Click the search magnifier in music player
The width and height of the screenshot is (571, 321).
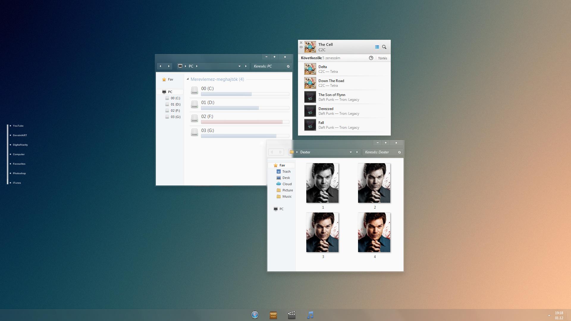(384, 47)
